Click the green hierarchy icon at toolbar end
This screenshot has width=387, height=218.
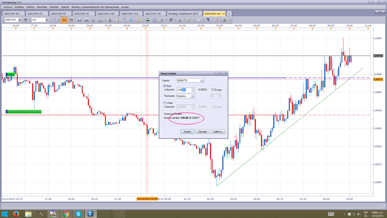tap(224, 20)
